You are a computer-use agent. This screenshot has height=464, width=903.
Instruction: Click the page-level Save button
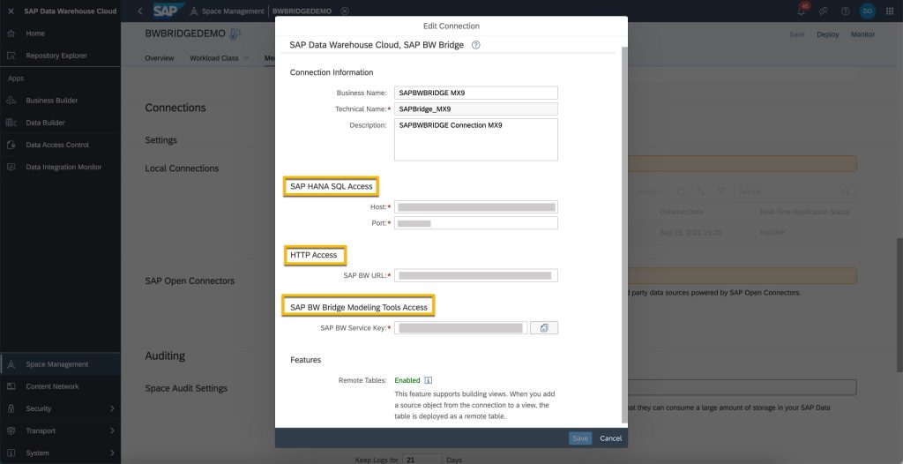tap(797, 34)
